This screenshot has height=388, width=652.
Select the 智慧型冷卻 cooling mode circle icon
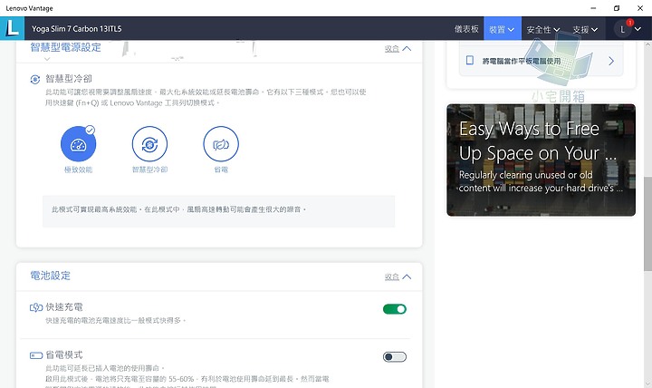click(x=149, y=144)
